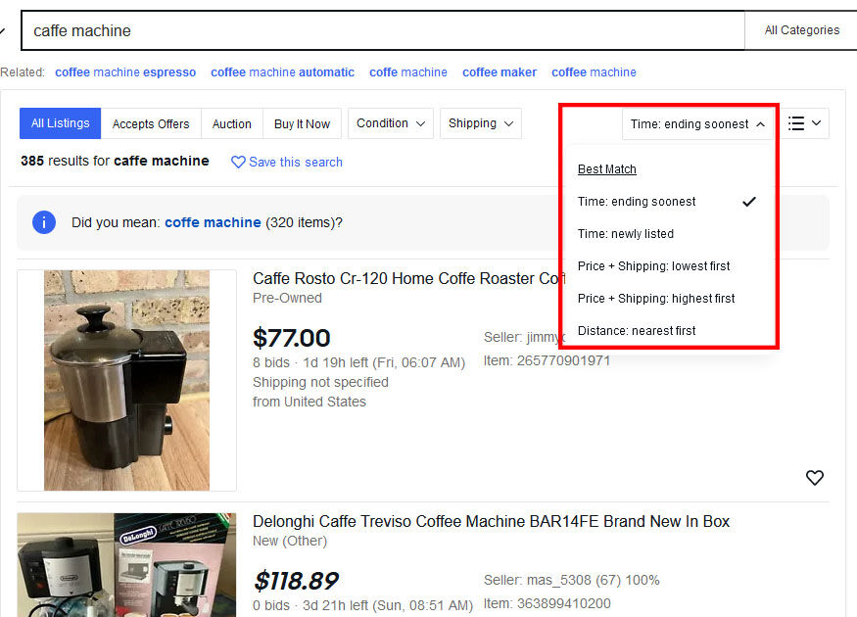
Task: Open related search coffee machine espresso
Action: click(125, 72)
